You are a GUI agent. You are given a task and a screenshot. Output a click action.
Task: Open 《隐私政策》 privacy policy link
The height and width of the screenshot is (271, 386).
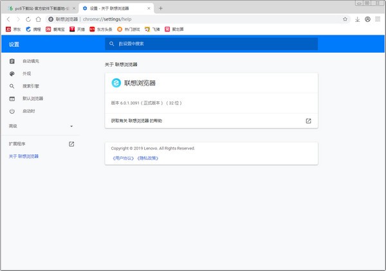[147, 157]
